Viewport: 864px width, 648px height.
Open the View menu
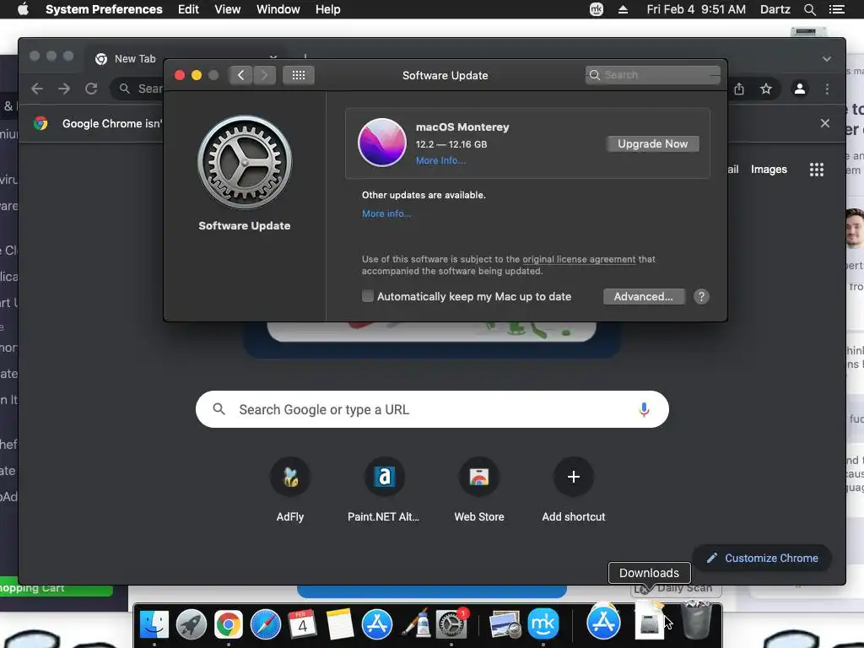coord(228,9)
